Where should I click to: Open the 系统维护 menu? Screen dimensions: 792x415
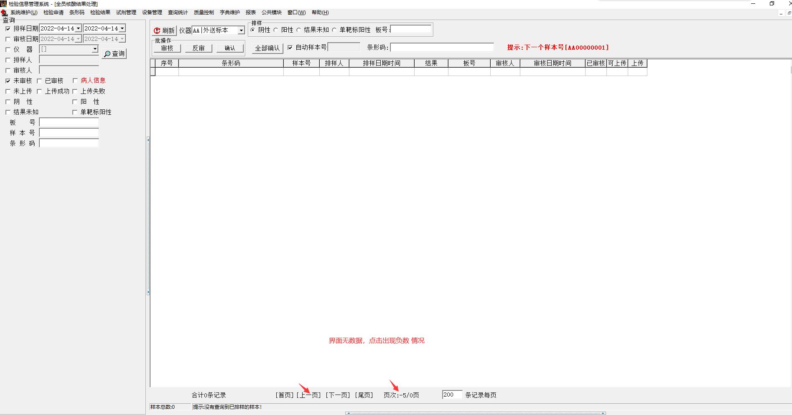point(24,13)
